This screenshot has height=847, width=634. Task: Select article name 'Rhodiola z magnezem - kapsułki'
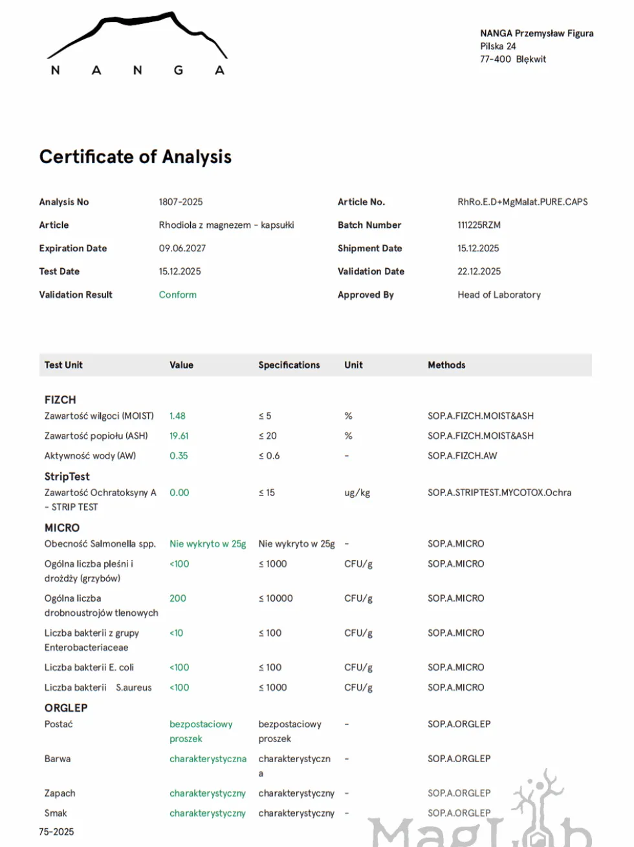226,225
